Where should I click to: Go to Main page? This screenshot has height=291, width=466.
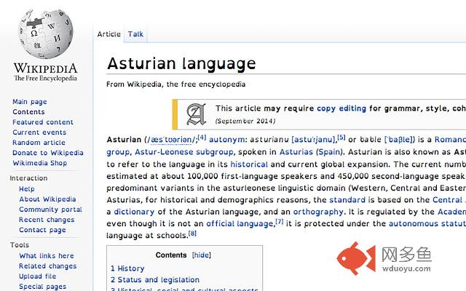pyautogui.click(x=30, y=102)
